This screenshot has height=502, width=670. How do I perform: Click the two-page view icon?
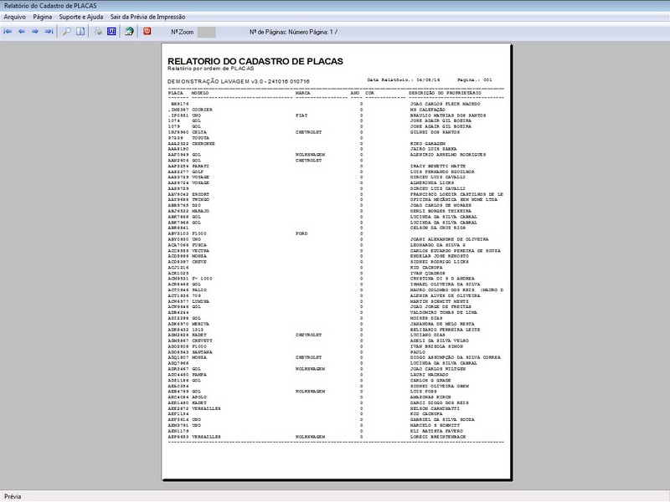coord(80,32)
